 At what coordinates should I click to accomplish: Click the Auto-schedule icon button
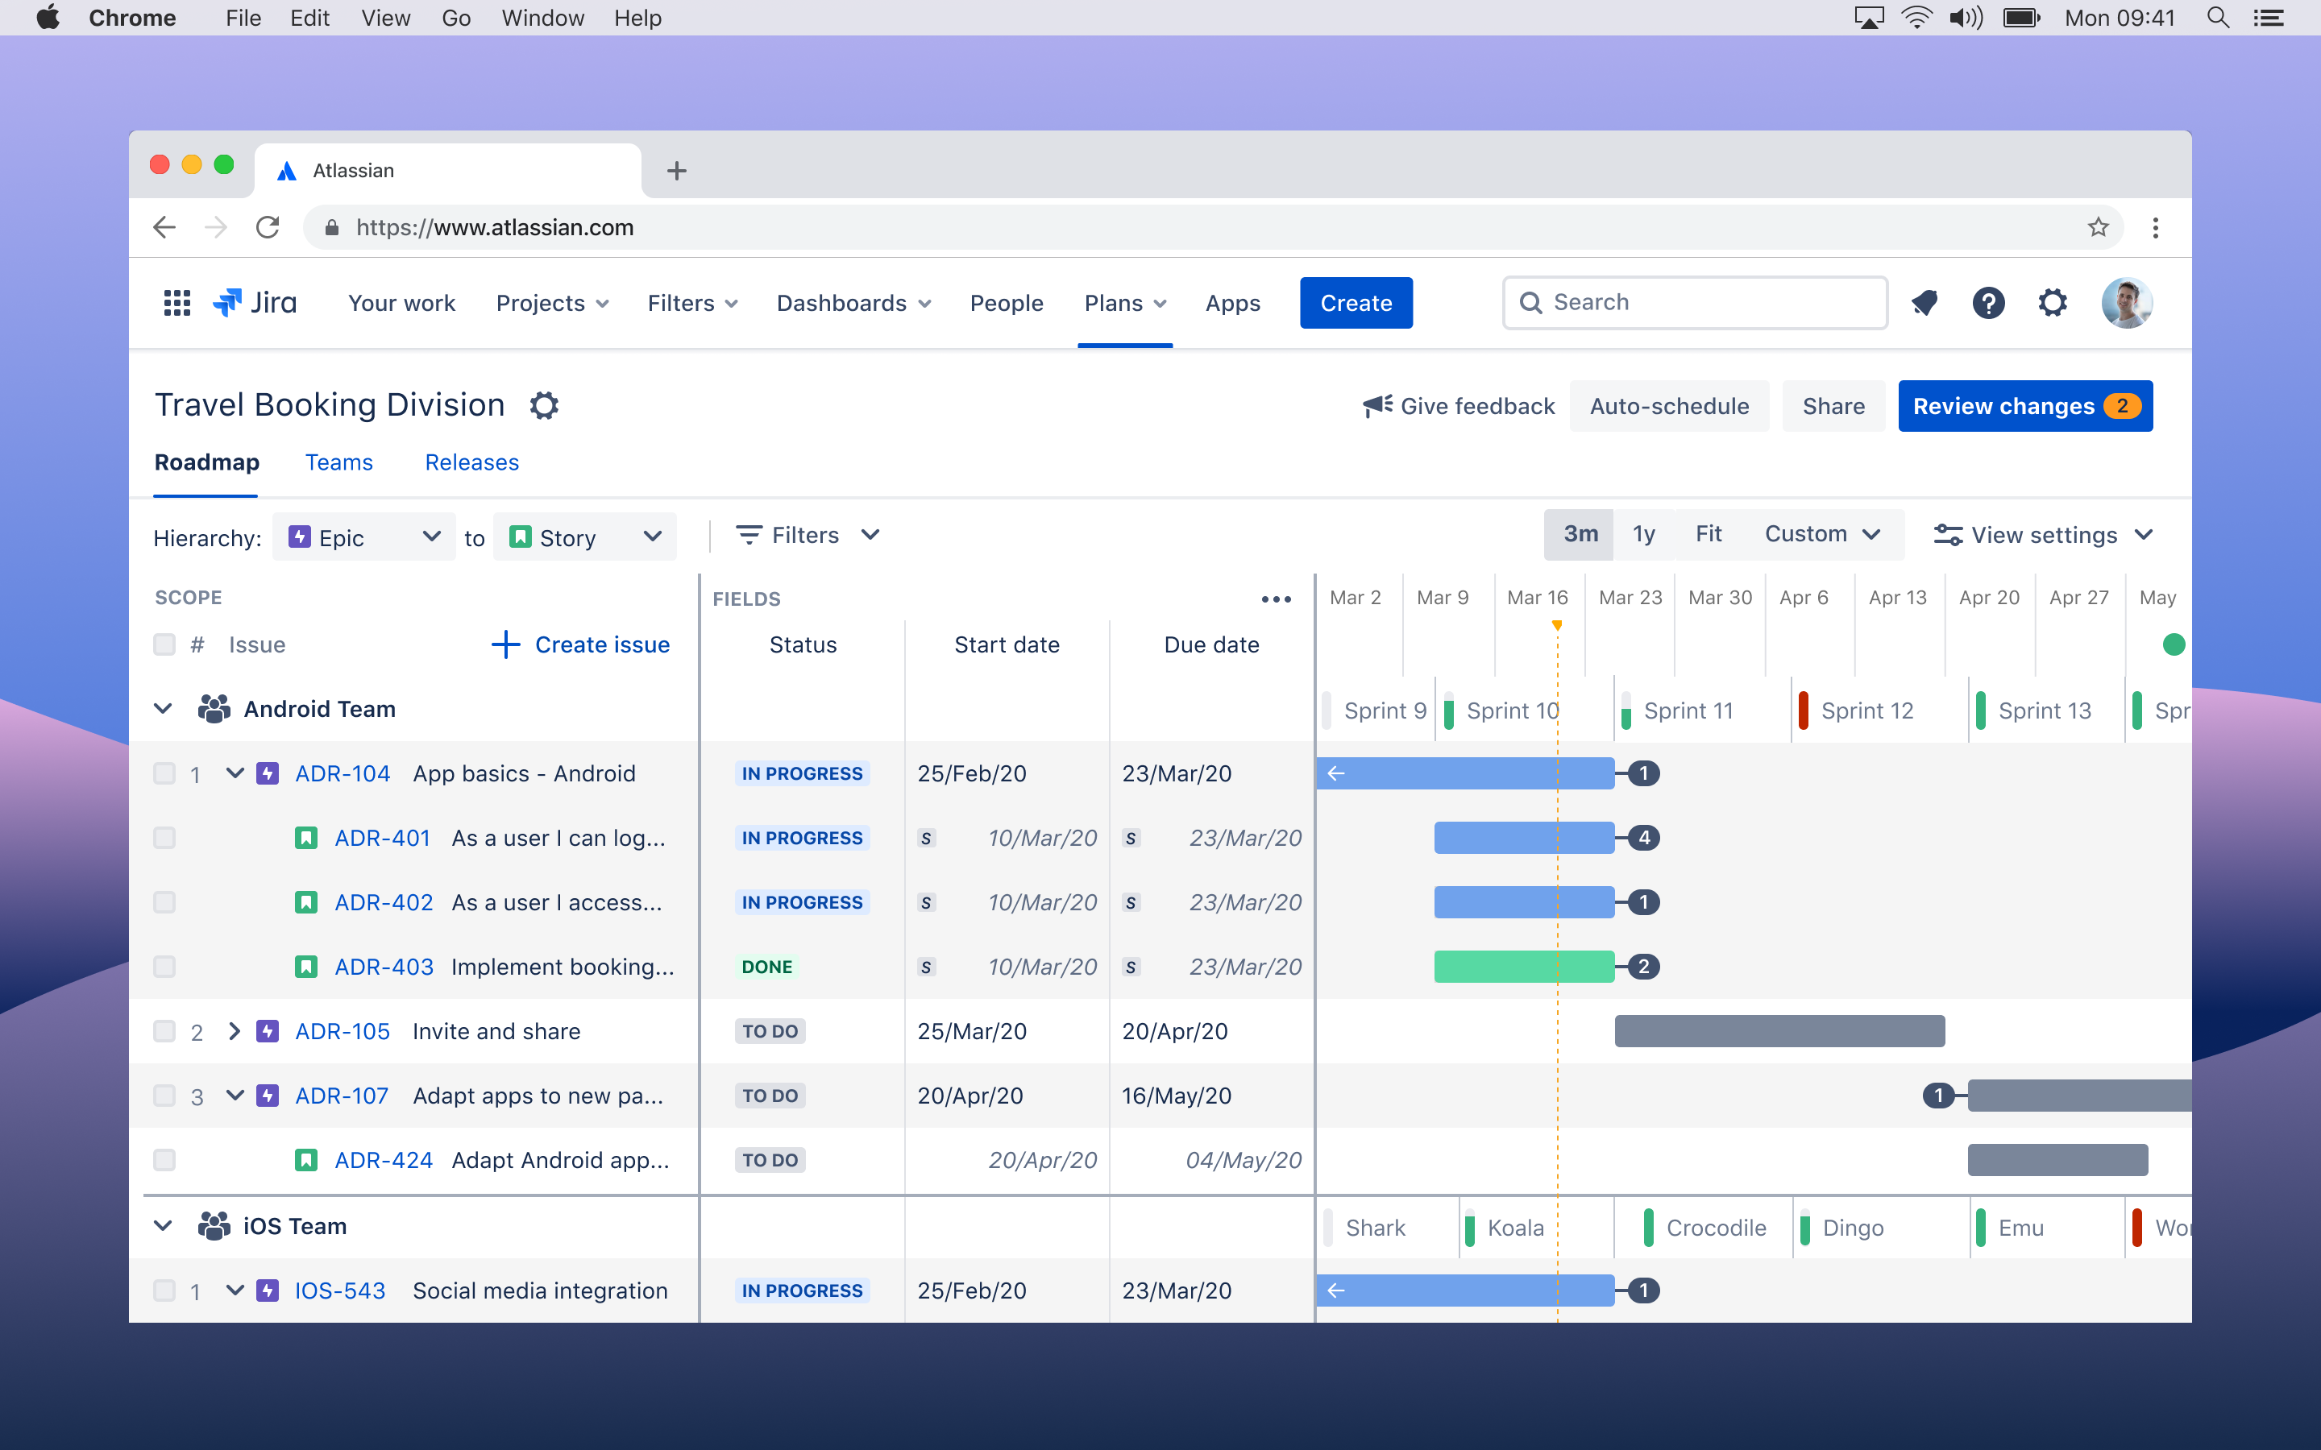click(1669, 406)
